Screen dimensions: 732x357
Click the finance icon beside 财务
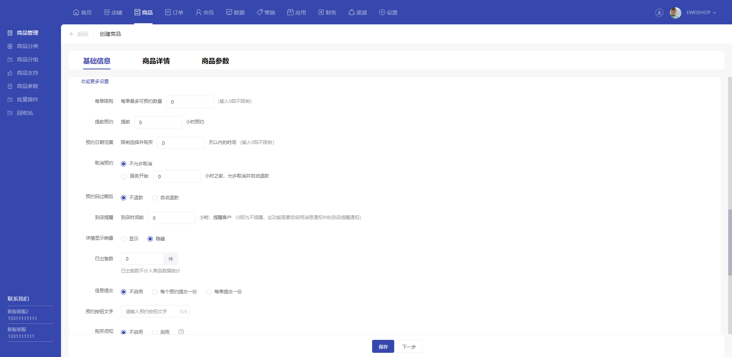pyautogui.click(x=321, y=12)
